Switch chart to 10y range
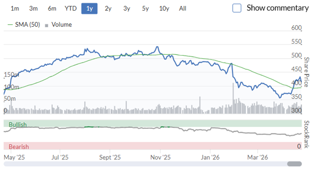Viewport: 310px width, 171px height. click(x=164, y=9)
